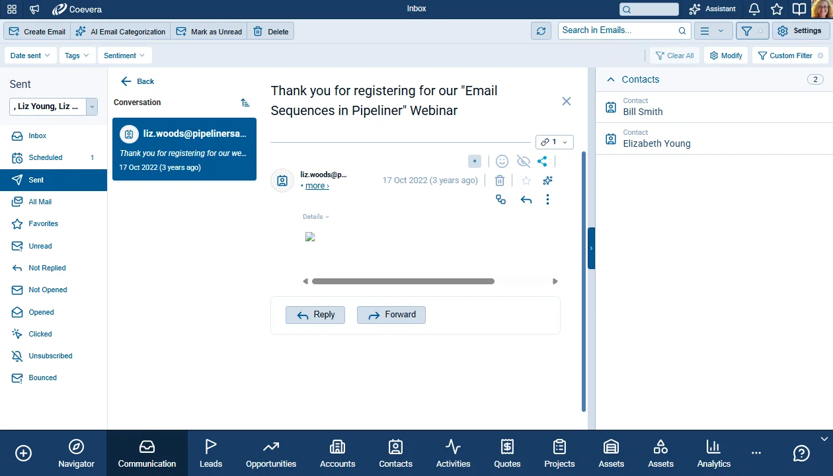Expand the linked records count dropdown
Viewport: 833px width, 476px height.
(554, 142)
